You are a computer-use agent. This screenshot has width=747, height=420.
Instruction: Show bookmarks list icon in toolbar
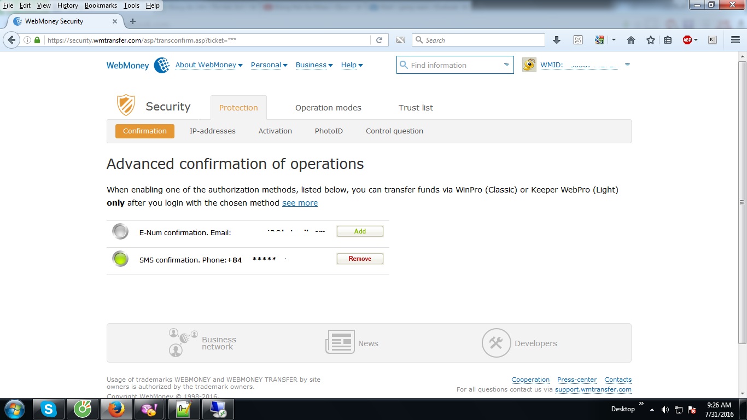668,40
